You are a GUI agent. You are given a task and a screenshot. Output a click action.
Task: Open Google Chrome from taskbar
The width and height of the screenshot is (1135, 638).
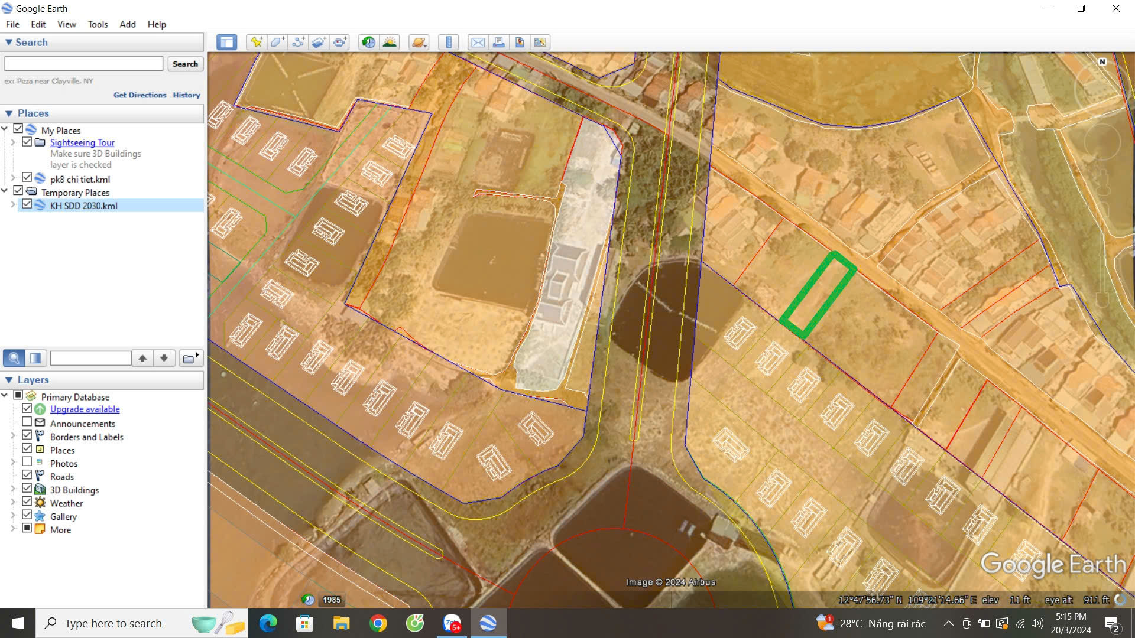pyautogui.click(x=378, y=623)
